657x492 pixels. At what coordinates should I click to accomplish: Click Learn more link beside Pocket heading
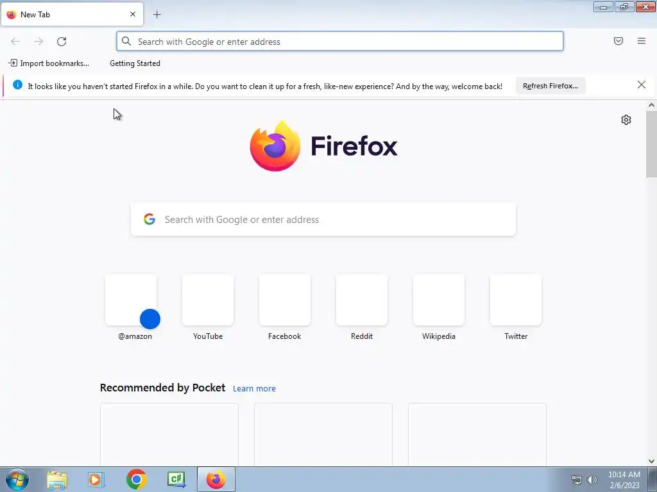[254, 389]
